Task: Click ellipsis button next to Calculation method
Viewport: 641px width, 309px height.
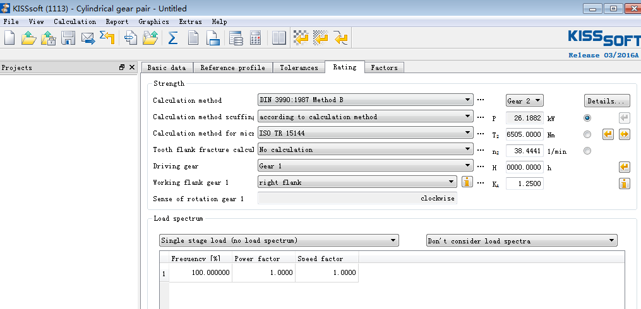Action: click(x=481, y=100)
